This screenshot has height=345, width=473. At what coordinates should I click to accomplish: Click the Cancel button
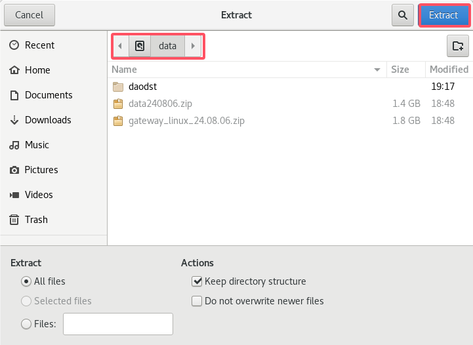[30, 15]
